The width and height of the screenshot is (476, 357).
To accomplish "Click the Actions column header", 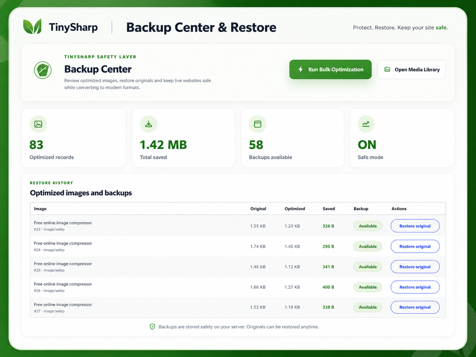I will click(x=399, y=209).
